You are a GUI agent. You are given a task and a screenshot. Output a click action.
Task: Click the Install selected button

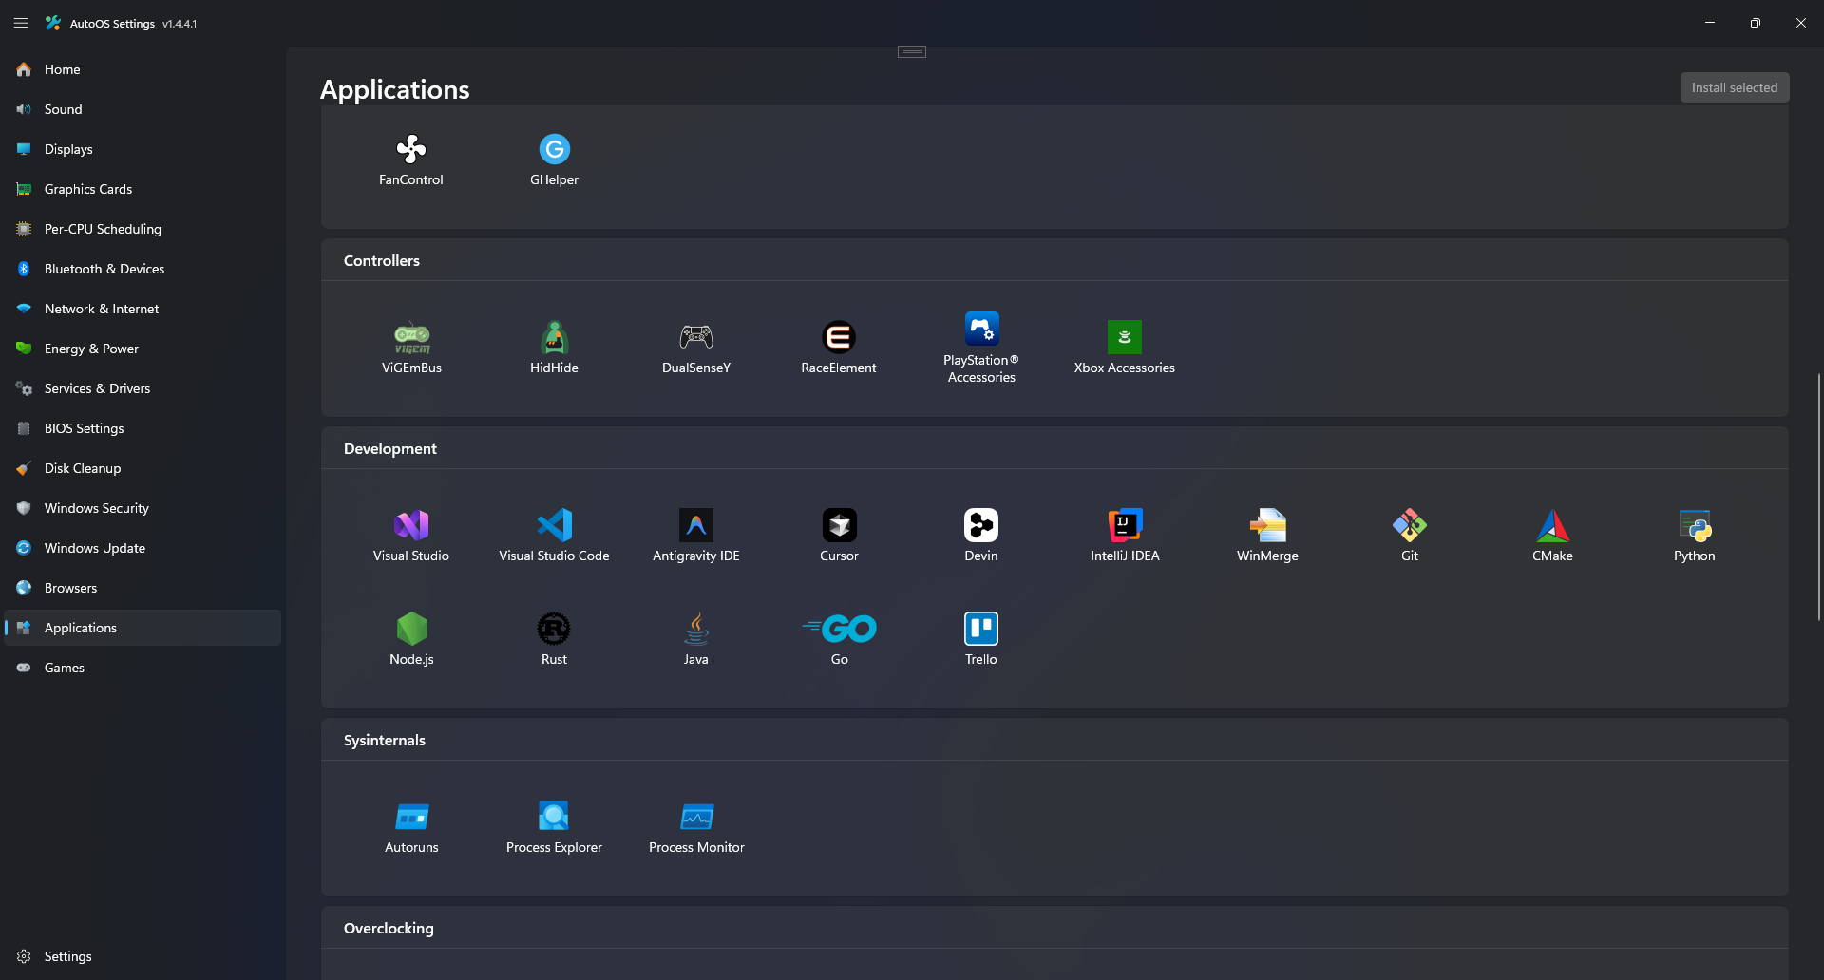(x=1735, y=87)
